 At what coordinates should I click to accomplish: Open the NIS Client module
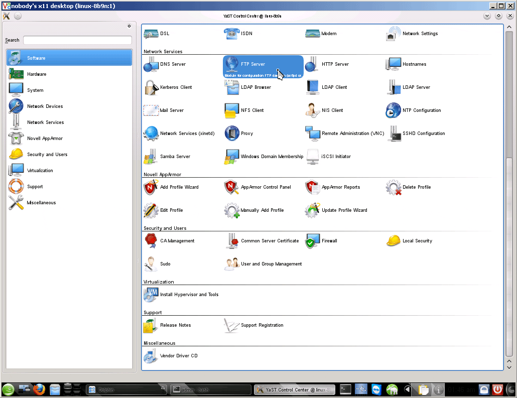click(324, 110)
